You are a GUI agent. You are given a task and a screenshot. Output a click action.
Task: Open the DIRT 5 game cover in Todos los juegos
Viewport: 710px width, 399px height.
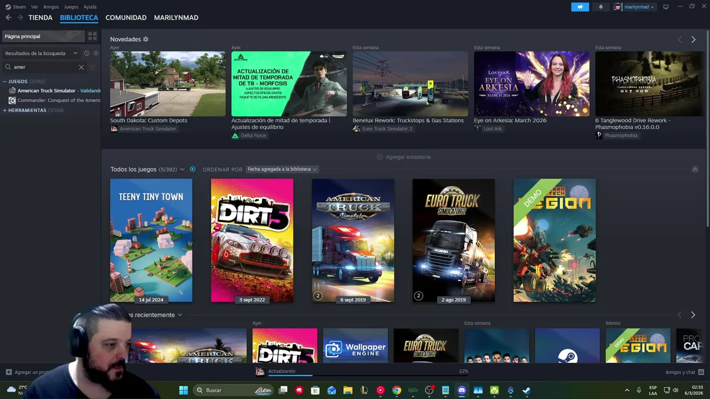point(252,241)
